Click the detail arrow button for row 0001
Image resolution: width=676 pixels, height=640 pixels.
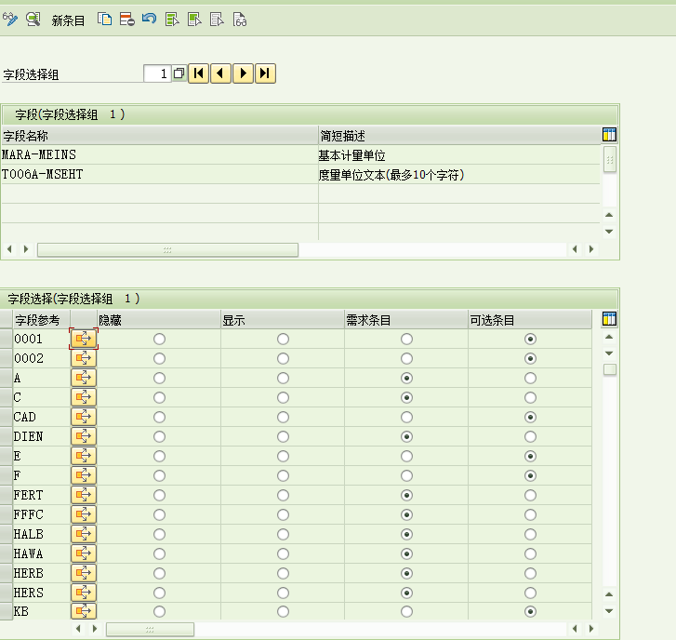pyautogui.click(x=84, y=339)
